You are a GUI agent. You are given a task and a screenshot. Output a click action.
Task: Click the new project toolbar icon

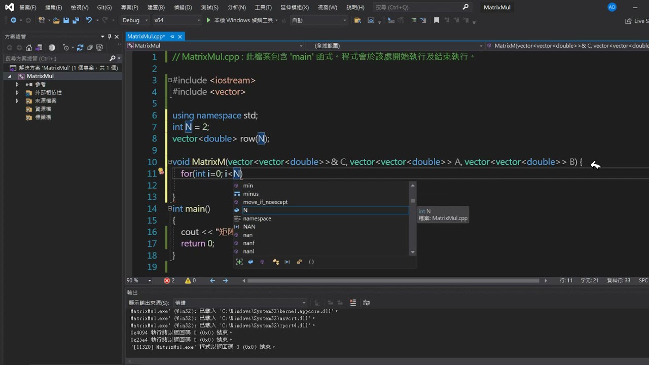coord(42,20)
